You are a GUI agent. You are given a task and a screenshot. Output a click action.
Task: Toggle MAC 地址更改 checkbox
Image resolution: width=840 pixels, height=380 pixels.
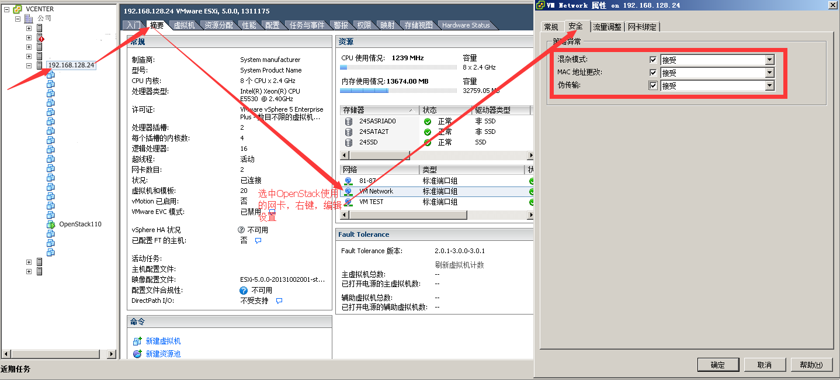click(x=653, y=72)
